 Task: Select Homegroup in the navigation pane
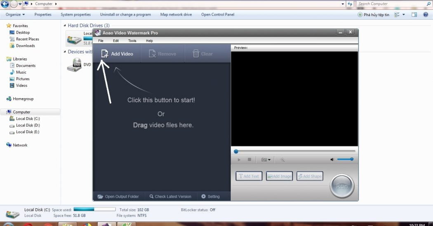click(23, 99)
